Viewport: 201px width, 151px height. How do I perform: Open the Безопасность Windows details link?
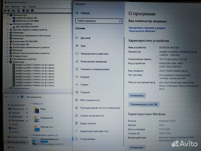coord(147,30)
